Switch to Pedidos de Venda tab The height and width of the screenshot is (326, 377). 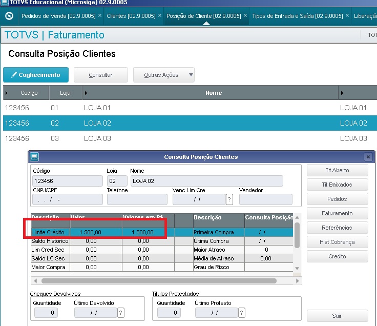(x=58, y=16)
